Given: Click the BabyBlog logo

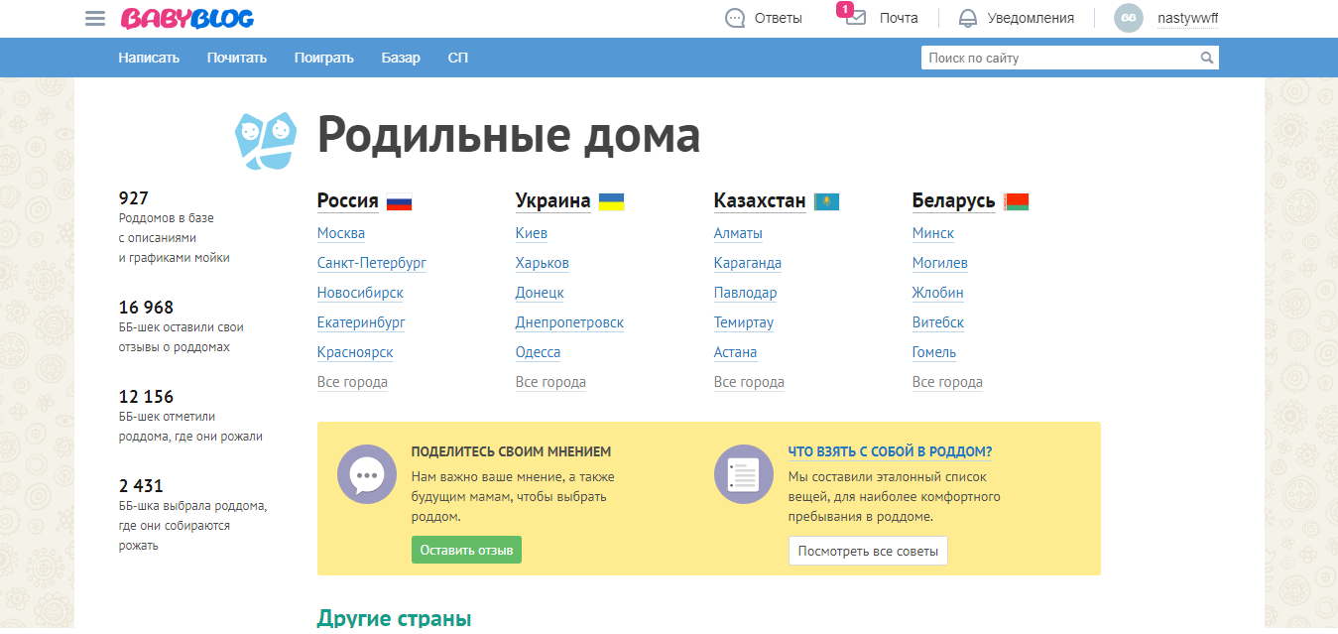Looking at the screenshot, I should pos(184,17).
